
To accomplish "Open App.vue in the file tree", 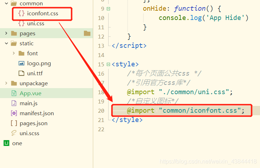I will pos(30,93).
